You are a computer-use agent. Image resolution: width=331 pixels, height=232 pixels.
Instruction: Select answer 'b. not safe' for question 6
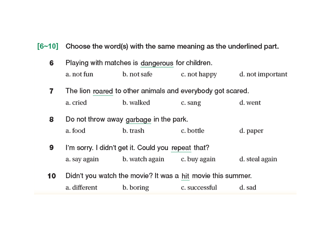[137, 74]
